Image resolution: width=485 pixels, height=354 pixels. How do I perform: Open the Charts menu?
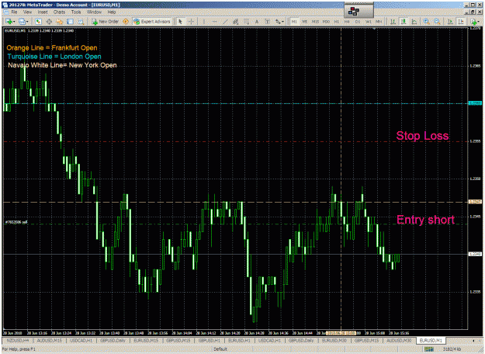pyautogui.click(x=59, y=12)
